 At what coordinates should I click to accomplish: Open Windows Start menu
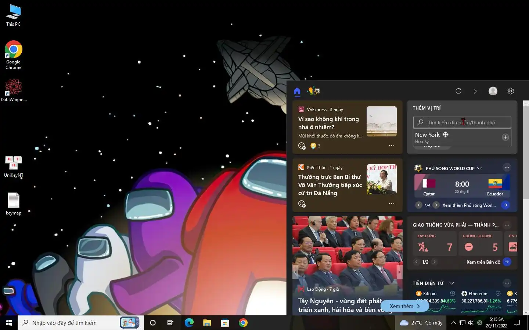pos(9,323)
